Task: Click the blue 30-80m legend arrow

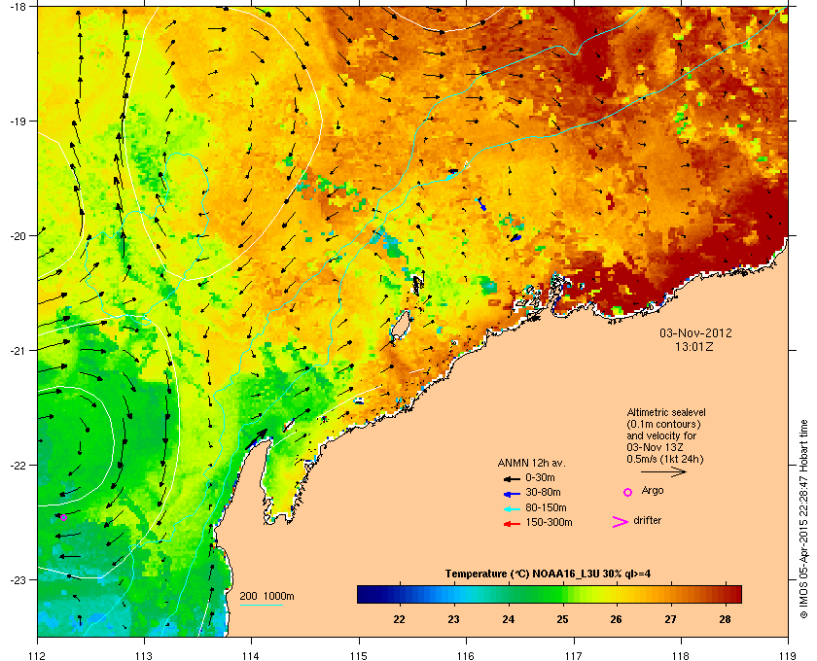Action: click(512, 493)
